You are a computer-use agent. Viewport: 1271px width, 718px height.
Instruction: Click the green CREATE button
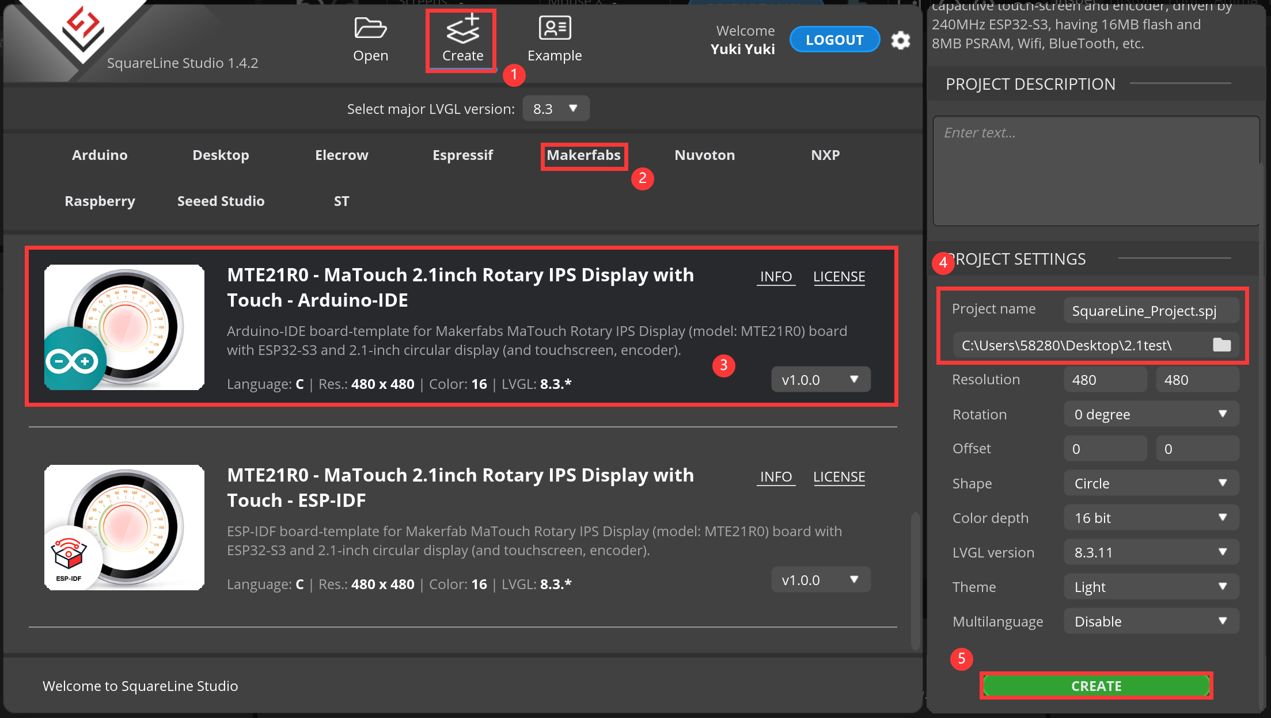click(x=1096, y=686)
